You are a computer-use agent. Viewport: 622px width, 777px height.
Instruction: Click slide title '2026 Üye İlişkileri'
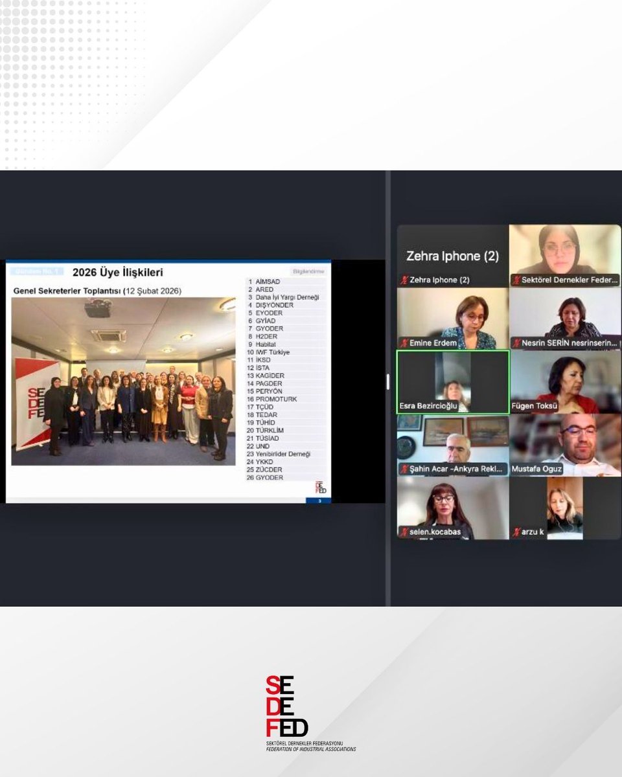click(118, 273)
